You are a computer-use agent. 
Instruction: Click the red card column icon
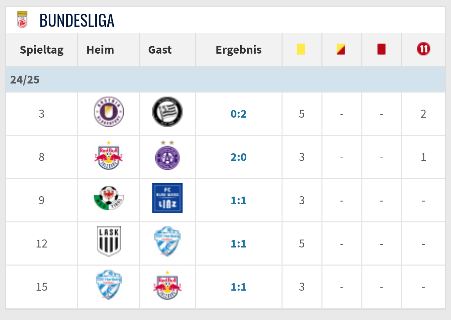[x=381, y=49]
